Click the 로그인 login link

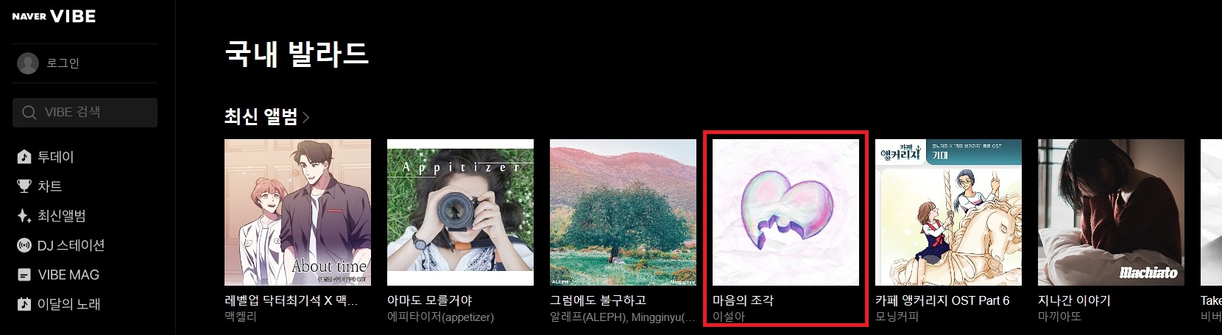[x=63, y=63]
